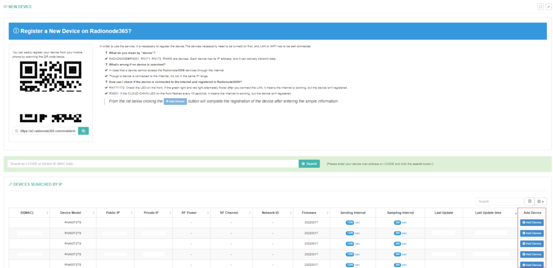The image size is (553, 268).
Task: Click the Add Device column header
Action: tap(532, 212)
